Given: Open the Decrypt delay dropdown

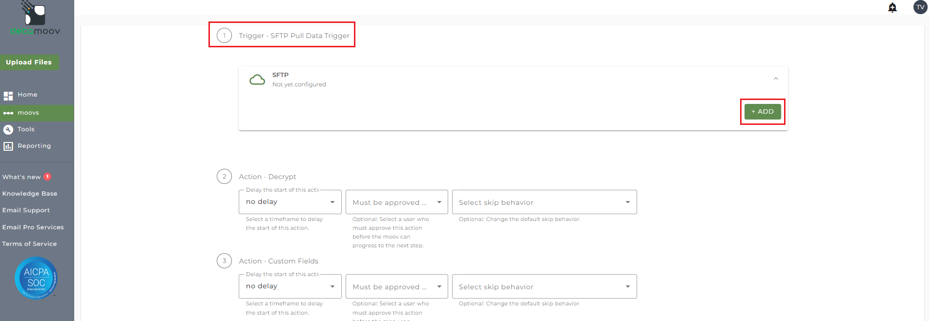Looking at the screenshot, I should 290,202.
